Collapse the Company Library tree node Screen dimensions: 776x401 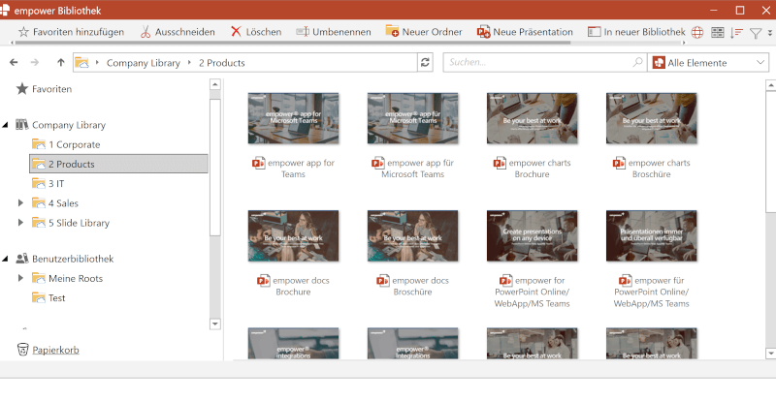(x=6, y=125)
